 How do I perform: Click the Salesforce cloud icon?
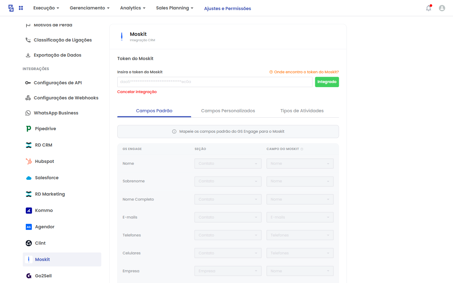click(x=29, y=178)
